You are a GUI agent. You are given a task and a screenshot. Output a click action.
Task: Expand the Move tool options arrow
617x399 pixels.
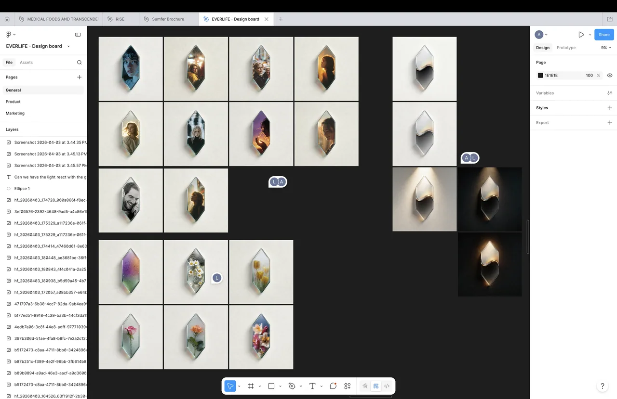coord(239,386)
